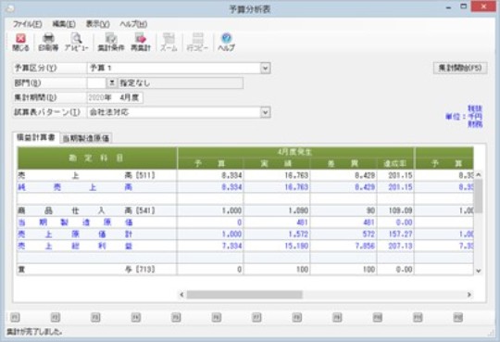
Task: Open the 印刷等 print icon
Action: click(48, 43)
